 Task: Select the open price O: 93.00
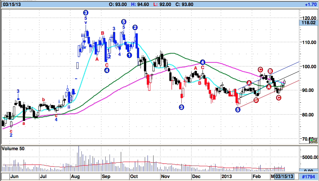118,4
